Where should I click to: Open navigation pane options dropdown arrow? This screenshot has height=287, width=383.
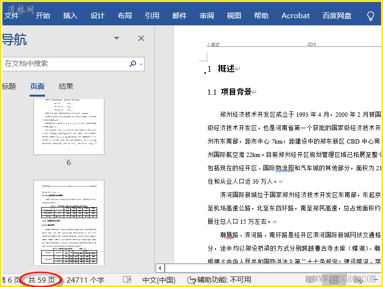pyautogui.click(x=116, y=38)
